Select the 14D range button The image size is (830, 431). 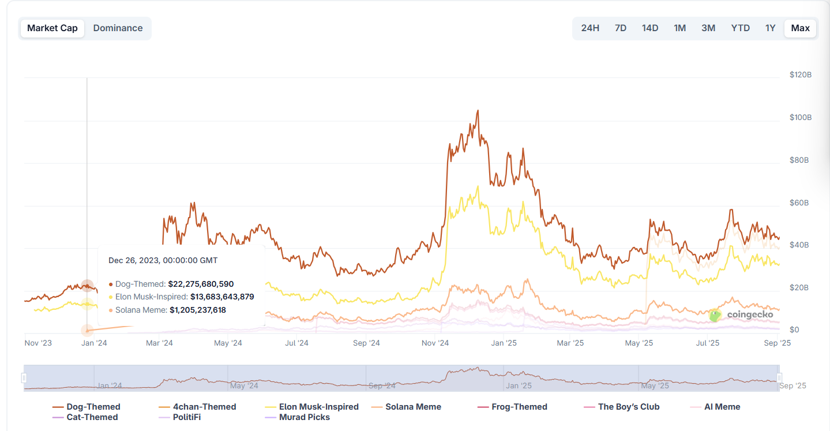point(650,28)
